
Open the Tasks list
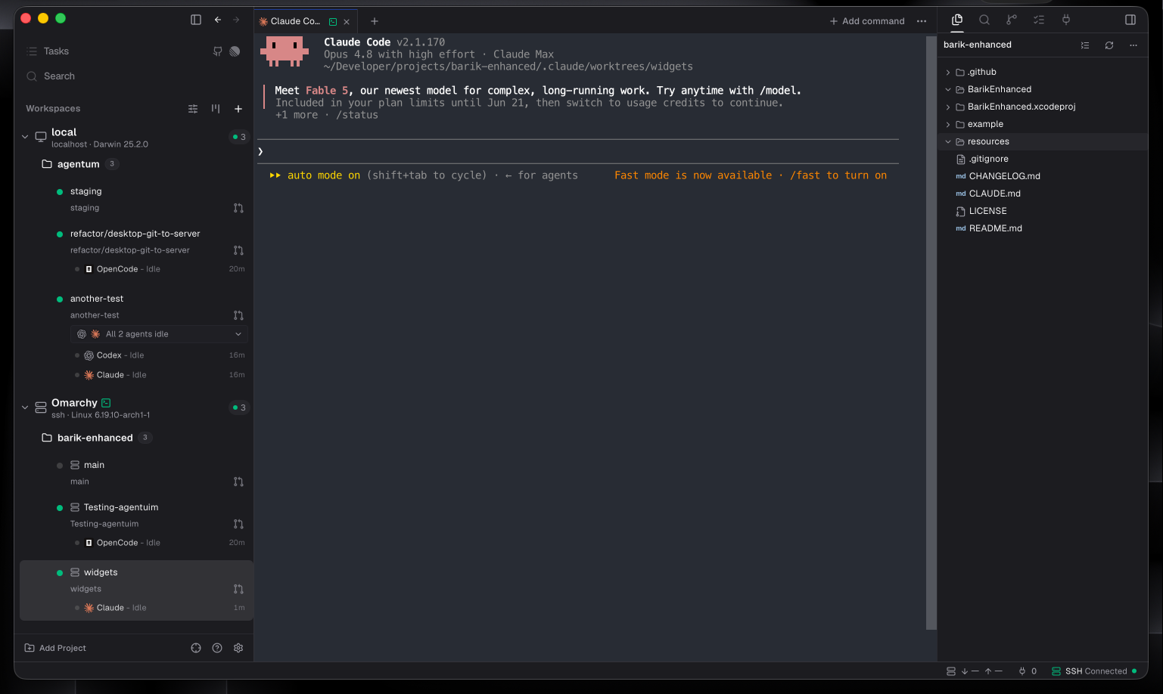point(56,51)
